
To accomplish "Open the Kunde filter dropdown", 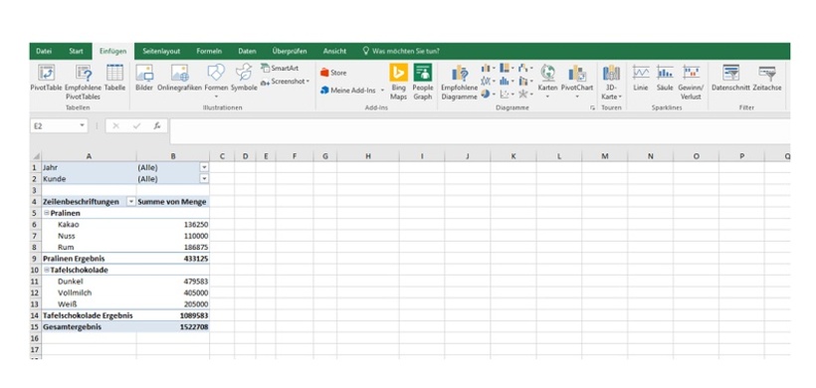I will [x=204, y=178].
